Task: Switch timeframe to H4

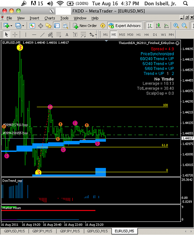Action: [147, 35]
